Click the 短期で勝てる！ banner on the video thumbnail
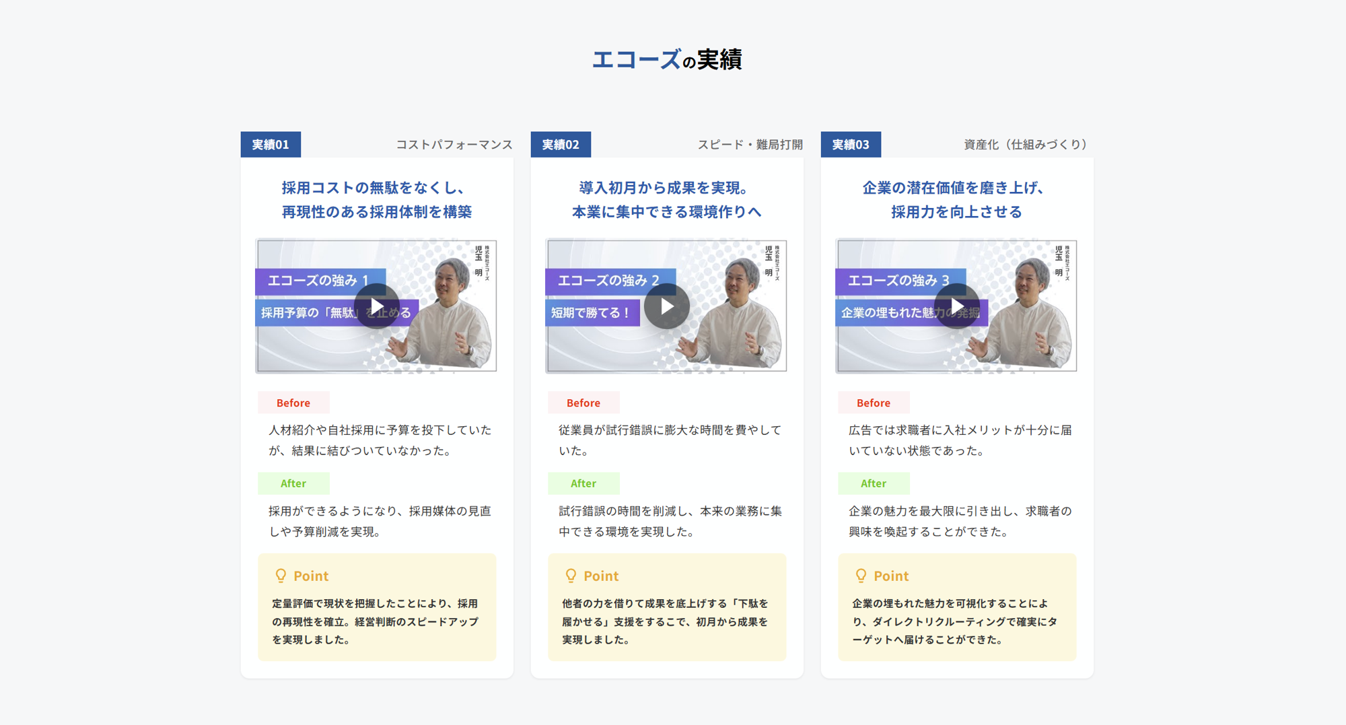Viewport: 1346px width, 725px height. (x=591, y=313)
